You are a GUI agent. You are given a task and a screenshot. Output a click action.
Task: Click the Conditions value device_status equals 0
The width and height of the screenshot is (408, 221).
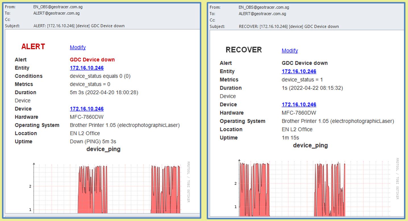coord(100,76)
